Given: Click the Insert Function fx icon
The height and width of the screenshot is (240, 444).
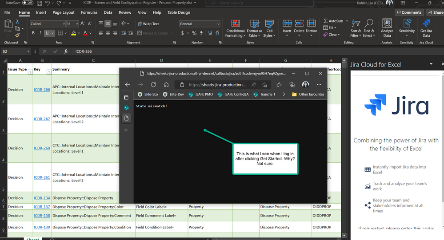Looking at the screenshot, I should 66,51.
